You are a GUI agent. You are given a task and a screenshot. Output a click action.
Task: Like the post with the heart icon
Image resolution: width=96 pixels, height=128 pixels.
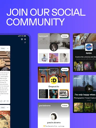click(8, 101)
